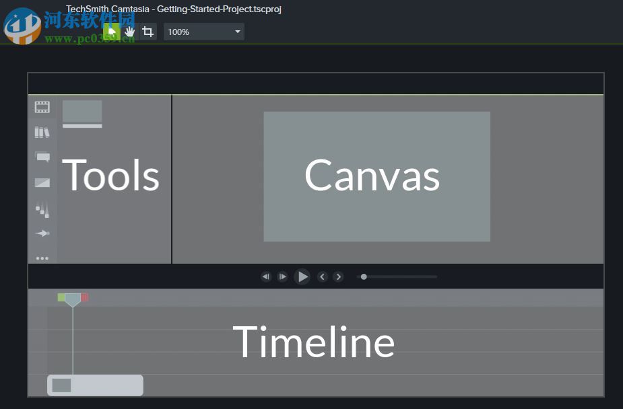Open the Media bin panel
The height and width of the screenshot is (409, 623).
click(x=42, y=106)
